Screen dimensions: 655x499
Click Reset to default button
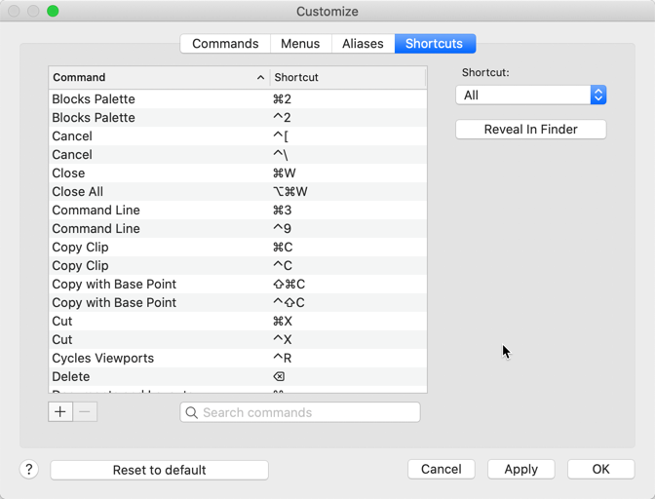(159, 469)
